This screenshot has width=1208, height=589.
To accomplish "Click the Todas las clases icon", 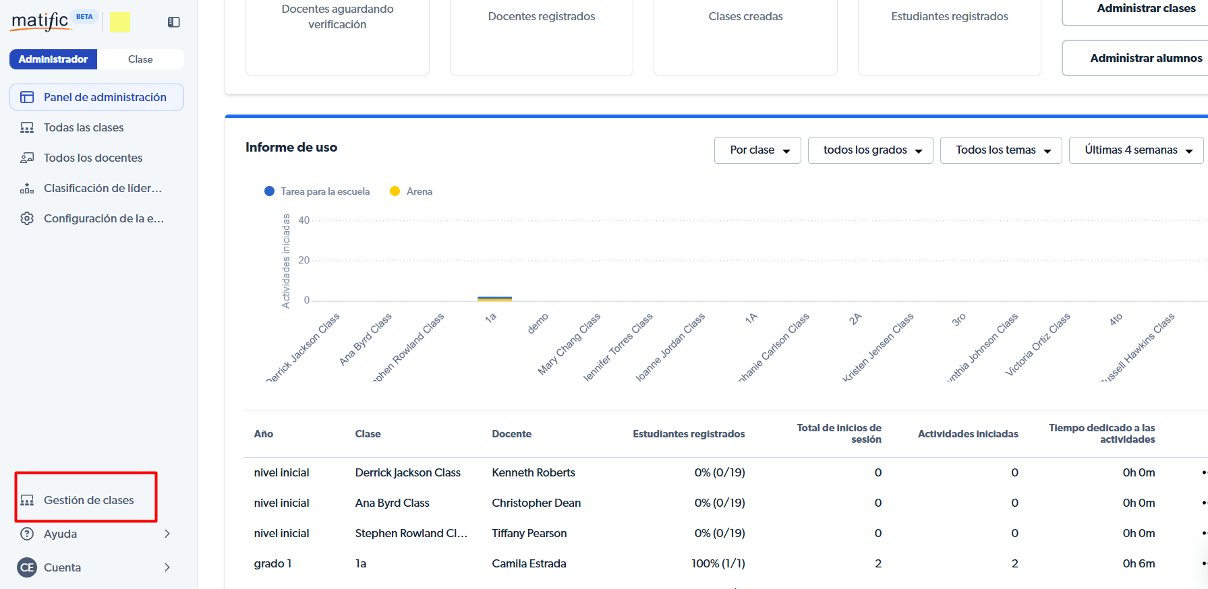I will pyautogui.click(x=27, y=127).
